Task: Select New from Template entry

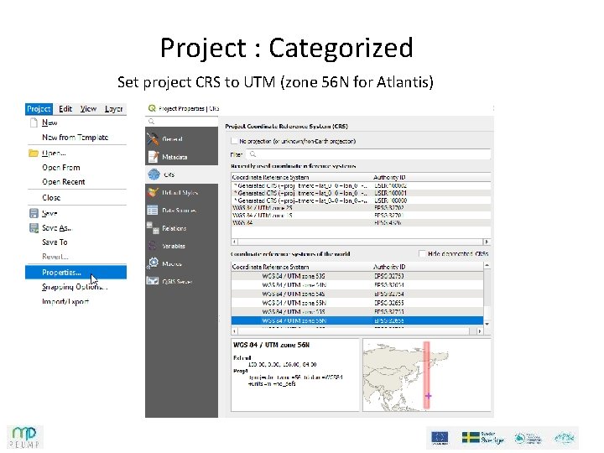Action: click(75, 137)
